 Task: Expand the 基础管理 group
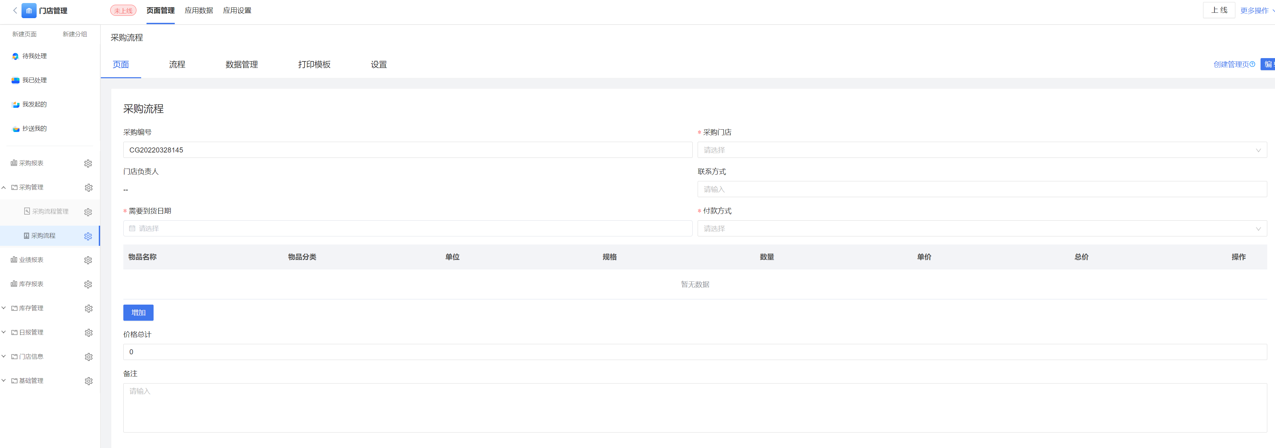tap(4, 381)
